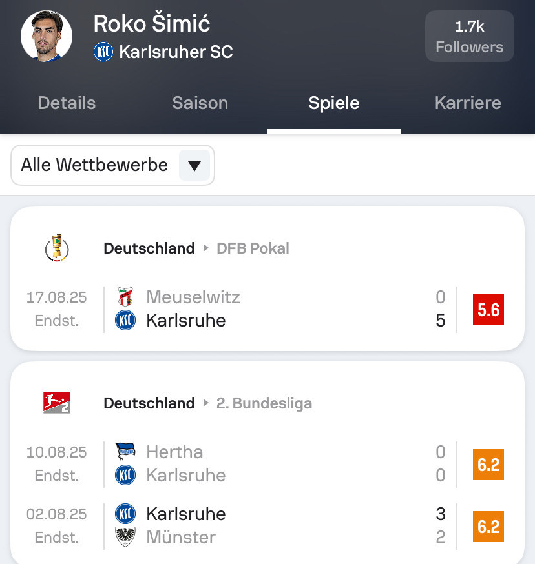Expand the DFB Pokal competition link

coord(253,248)
